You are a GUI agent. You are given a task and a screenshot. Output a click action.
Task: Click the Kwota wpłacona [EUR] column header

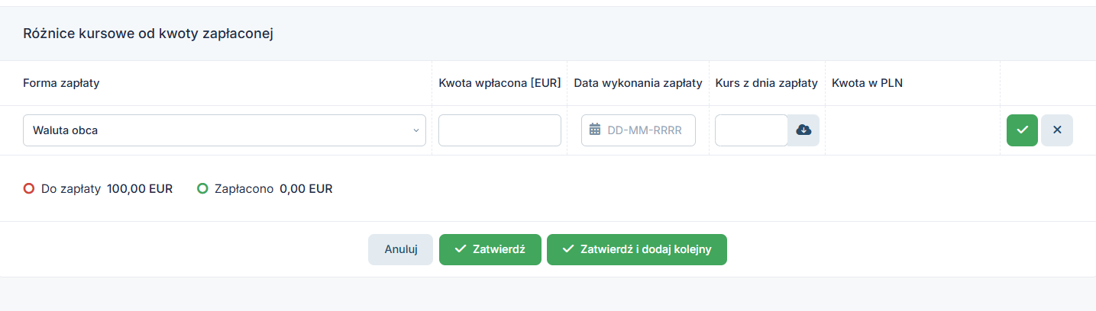[500, 83]
